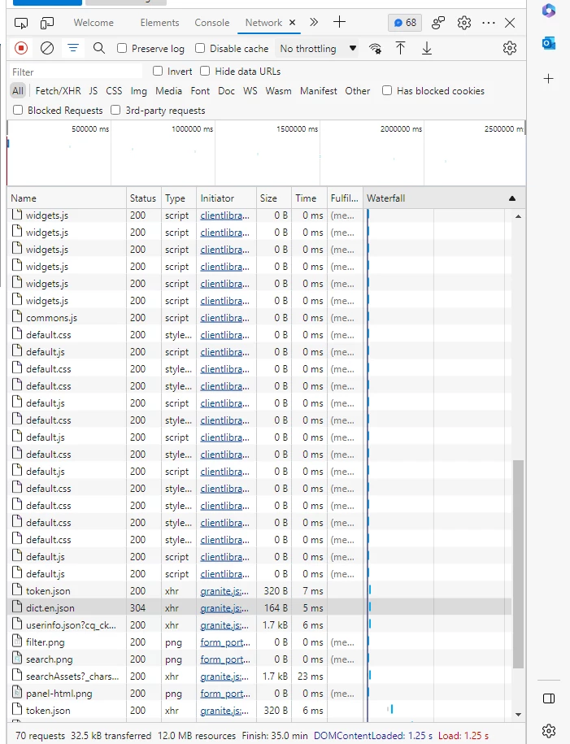570x744 pixels.
Task: Click the 304 status of dict.en.json
Action: point(137,608)
